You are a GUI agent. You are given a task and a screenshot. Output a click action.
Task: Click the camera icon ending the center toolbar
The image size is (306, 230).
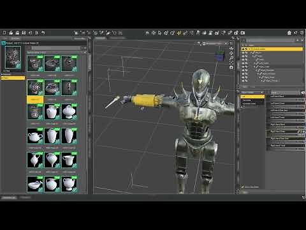(x=243, y=33)
